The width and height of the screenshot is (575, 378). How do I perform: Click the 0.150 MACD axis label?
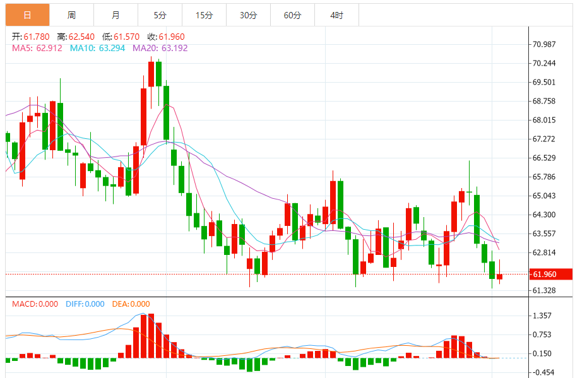pos(542,353)
